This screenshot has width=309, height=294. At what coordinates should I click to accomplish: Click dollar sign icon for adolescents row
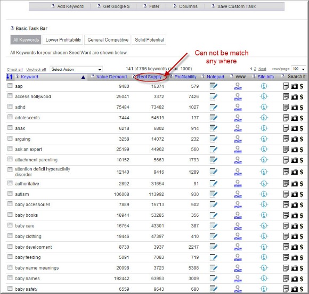click(x=302, y=118)
